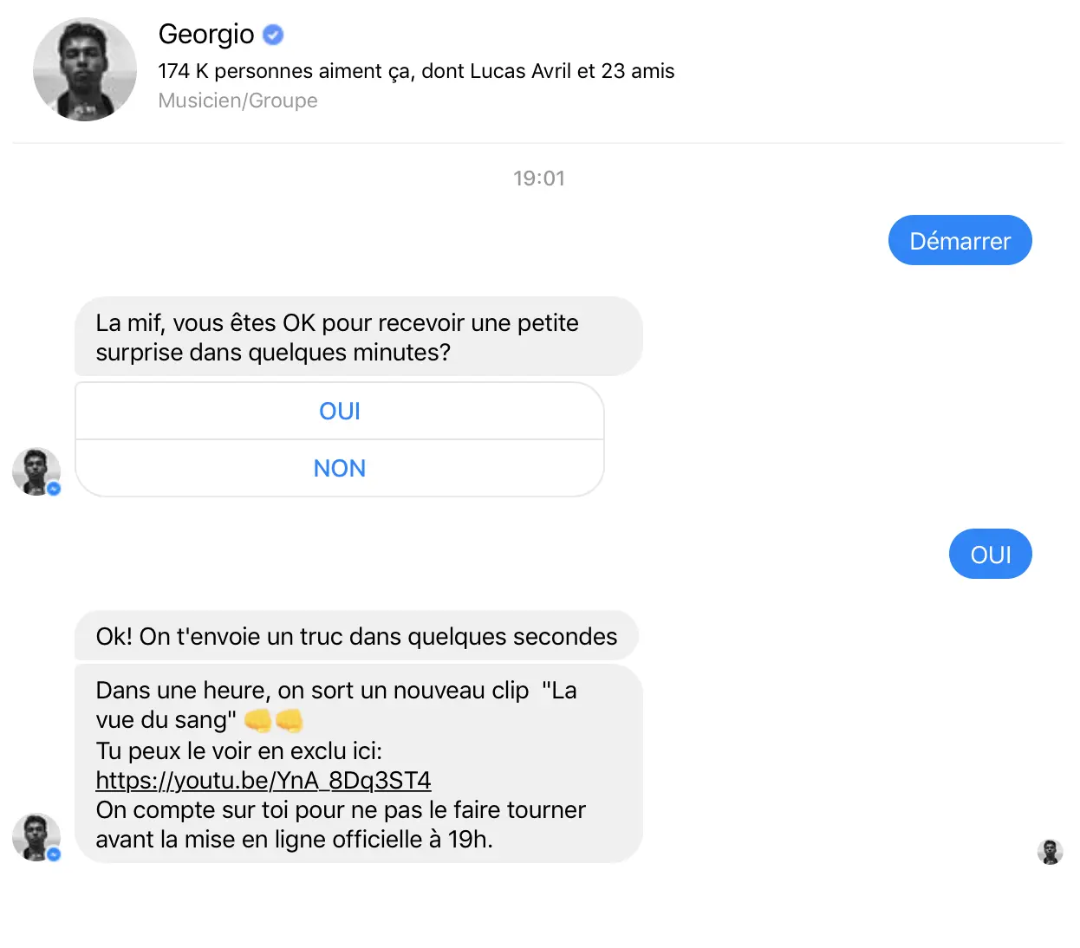This screenshot has height=948, width=1080.
Task: Click the blue verified badge beside Georgio
Action: point(273,35)
